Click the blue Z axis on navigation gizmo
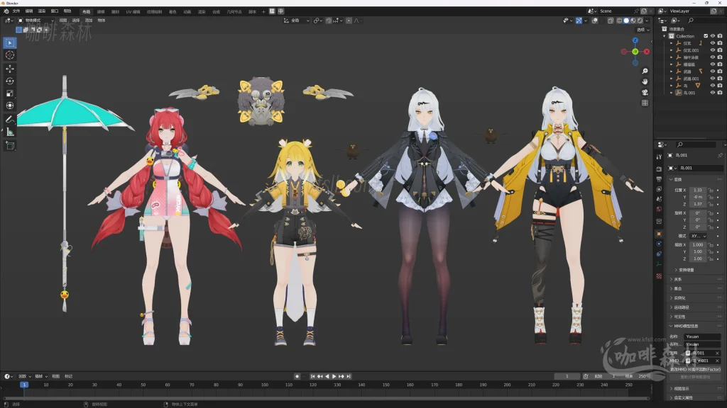 [635, 40]
